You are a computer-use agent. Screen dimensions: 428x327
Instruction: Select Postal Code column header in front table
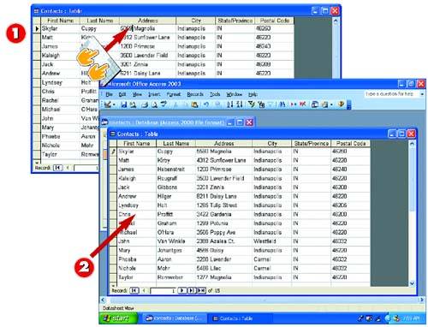351,144
